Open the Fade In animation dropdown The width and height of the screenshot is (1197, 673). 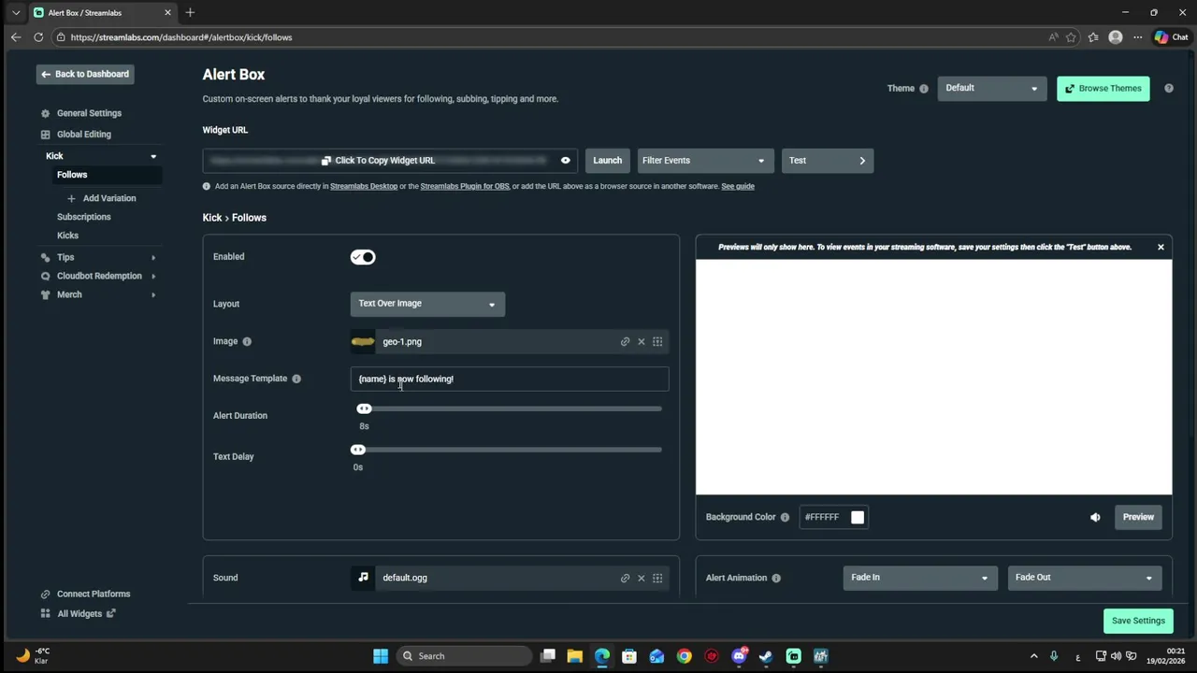click(x=919, y=578)
